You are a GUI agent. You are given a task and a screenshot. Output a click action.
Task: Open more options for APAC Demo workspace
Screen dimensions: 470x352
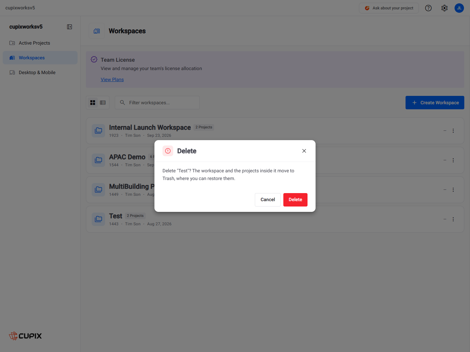click(x=453, y=160)
